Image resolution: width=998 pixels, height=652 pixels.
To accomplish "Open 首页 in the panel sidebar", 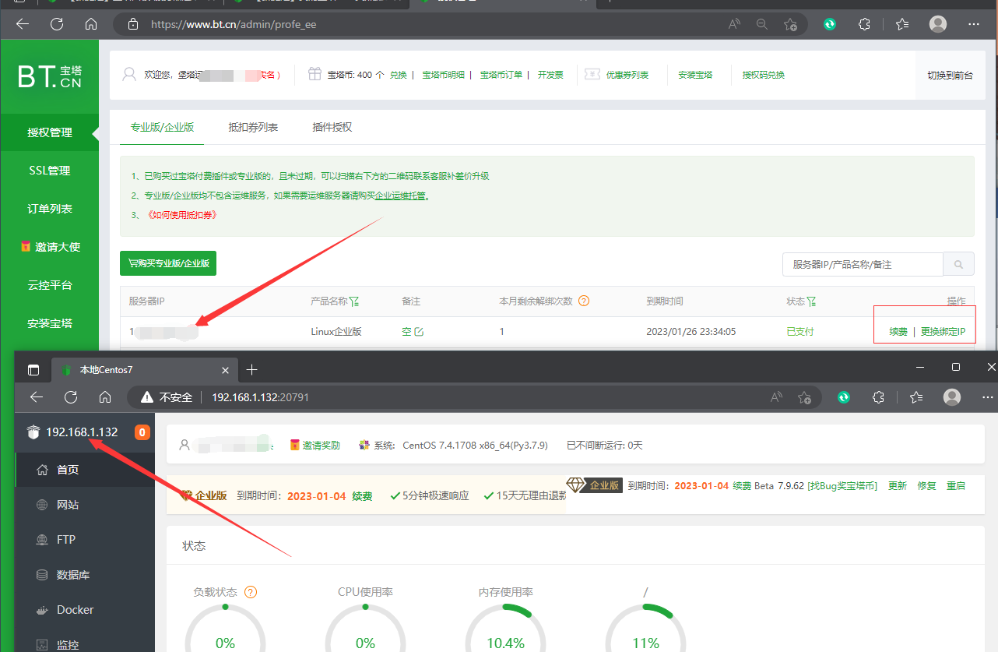I will (85, 470).
